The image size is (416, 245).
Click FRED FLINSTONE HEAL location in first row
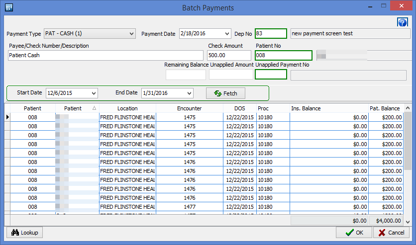(x=127, y=117)
